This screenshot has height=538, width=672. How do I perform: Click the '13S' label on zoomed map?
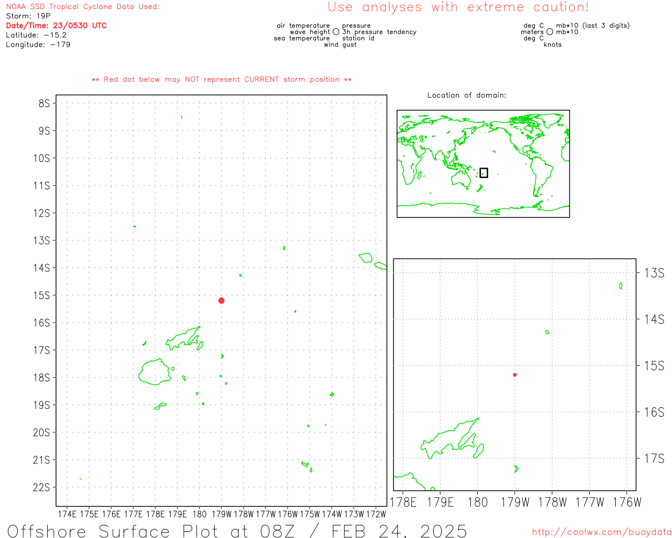[x=654, y=273]
